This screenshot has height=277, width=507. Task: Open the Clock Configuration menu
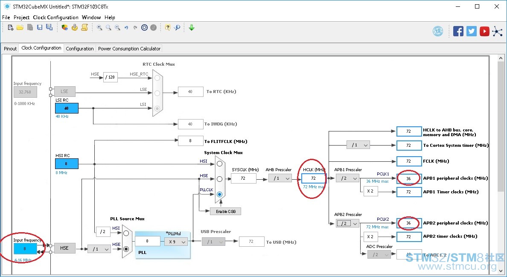[55, 17]
